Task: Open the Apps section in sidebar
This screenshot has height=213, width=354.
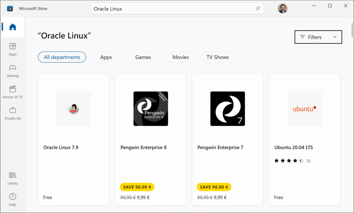Action: point(13,49)
